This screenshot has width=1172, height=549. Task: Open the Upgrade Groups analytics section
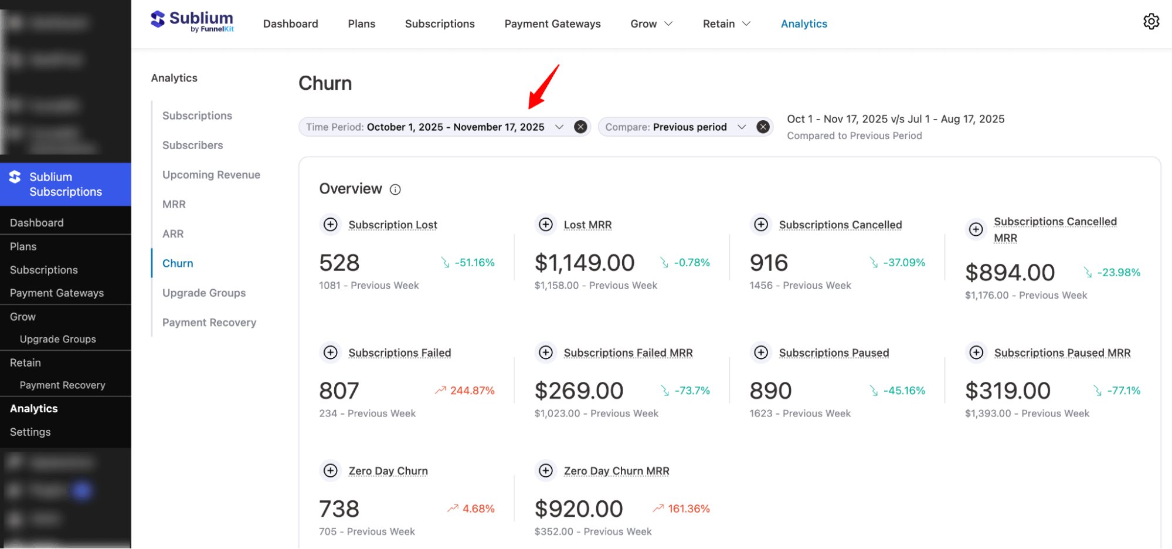pos(204,293)
